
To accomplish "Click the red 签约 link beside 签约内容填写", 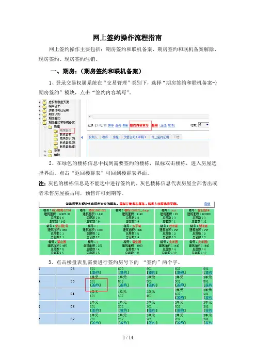I will tap(155, 125).
